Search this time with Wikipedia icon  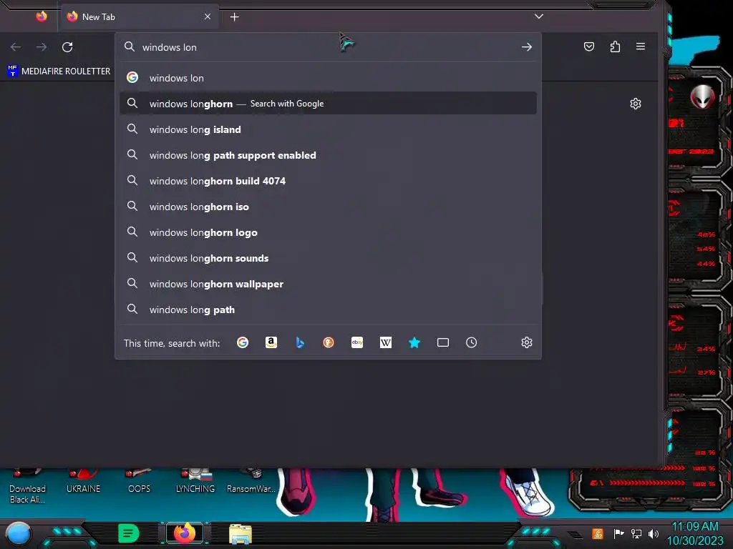click(x=386, y=342)
